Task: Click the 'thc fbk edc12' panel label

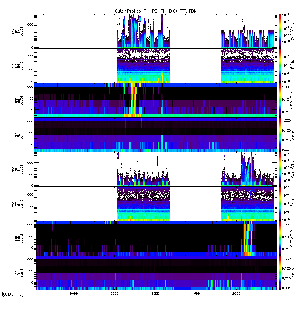Action: pyautogui.click(x=19, y=238)
